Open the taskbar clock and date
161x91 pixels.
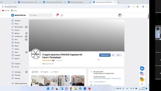(x=142, y=88)
